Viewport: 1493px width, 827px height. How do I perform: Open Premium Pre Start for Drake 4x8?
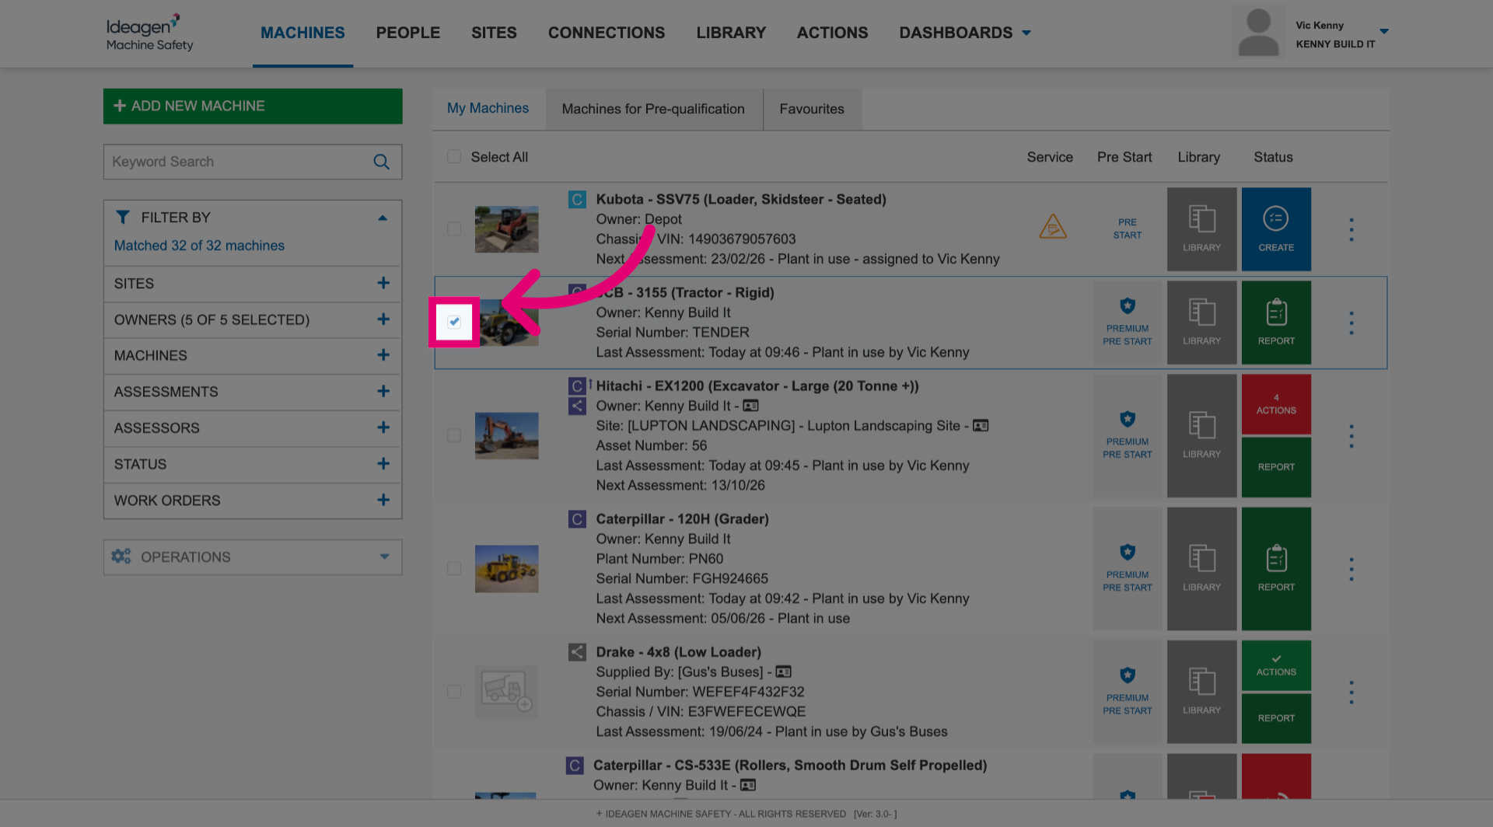tap(1128, 692)
